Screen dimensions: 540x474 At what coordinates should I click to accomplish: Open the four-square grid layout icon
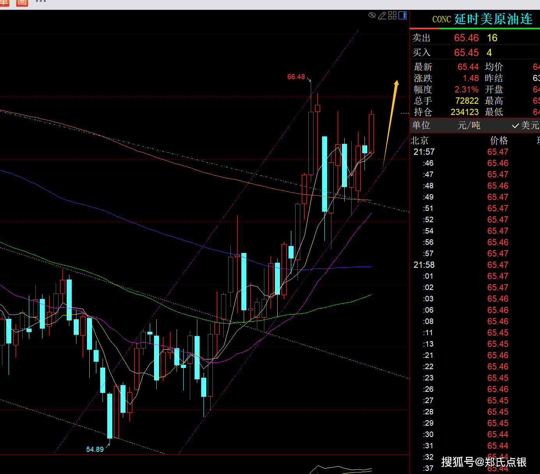(392, 15)
